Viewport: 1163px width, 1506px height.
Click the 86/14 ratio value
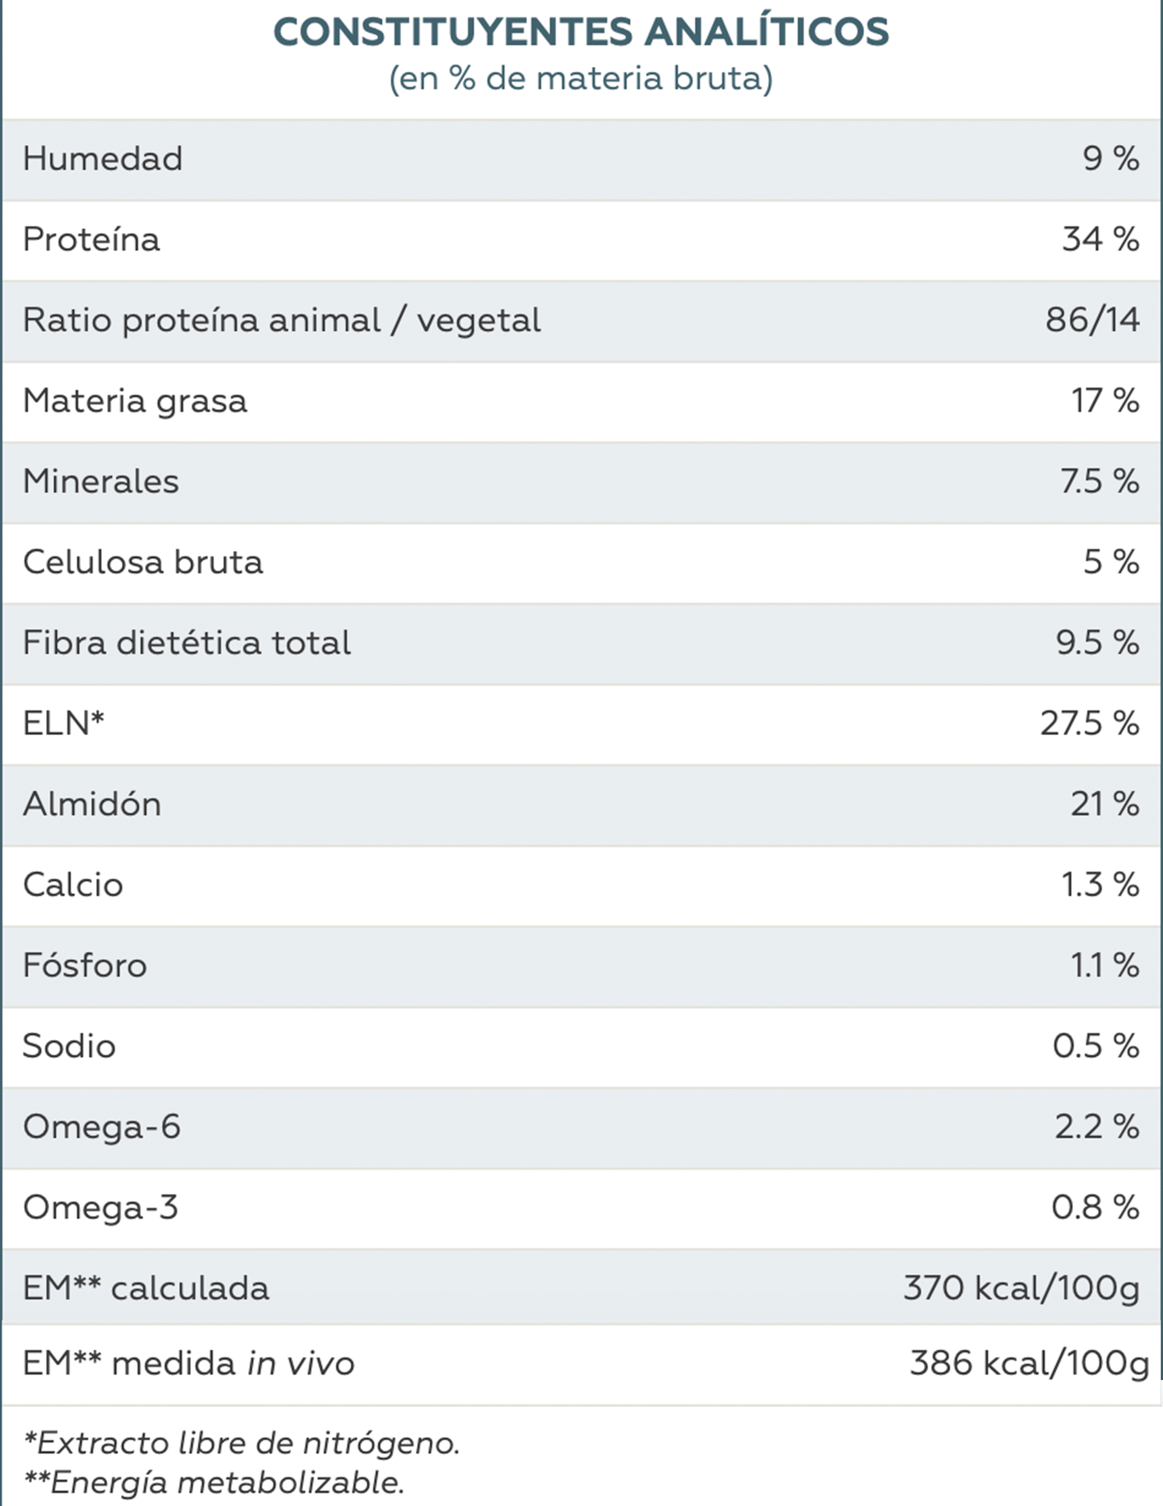[x=1092, y=320]
